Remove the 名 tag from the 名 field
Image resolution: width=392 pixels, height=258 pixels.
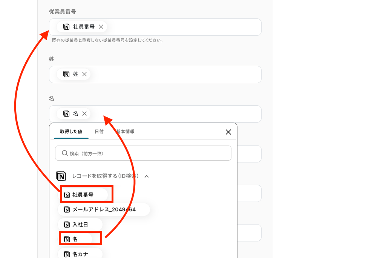(x=84, y=114)
